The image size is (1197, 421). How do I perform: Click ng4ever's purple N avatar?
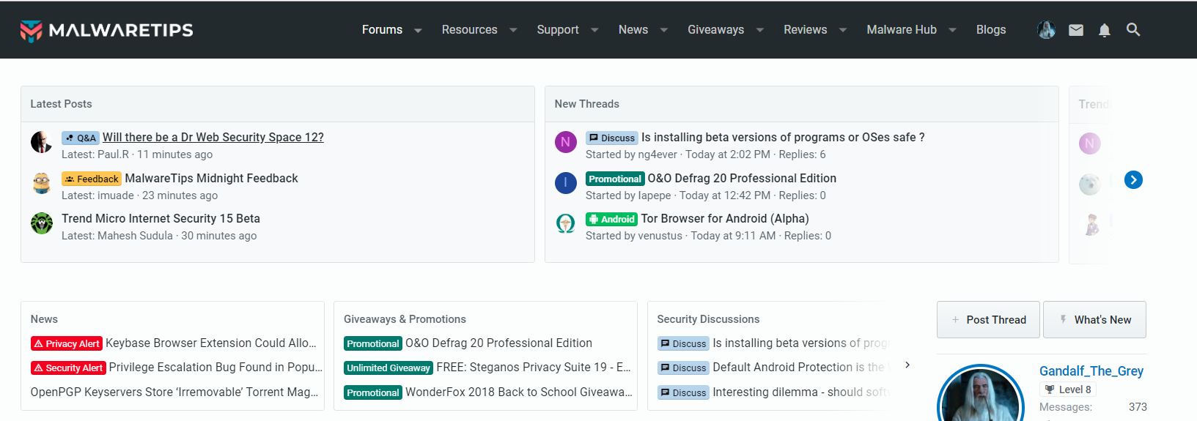[565, 142]
